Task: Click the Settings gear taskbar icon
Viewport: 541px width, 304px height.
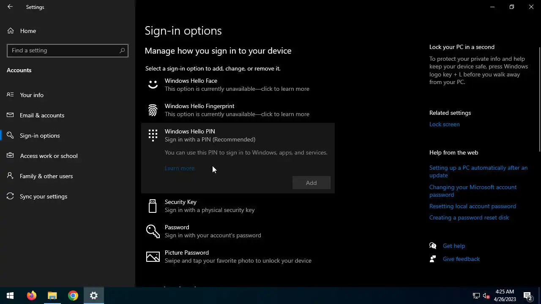Action: click(x=94, y=296)
